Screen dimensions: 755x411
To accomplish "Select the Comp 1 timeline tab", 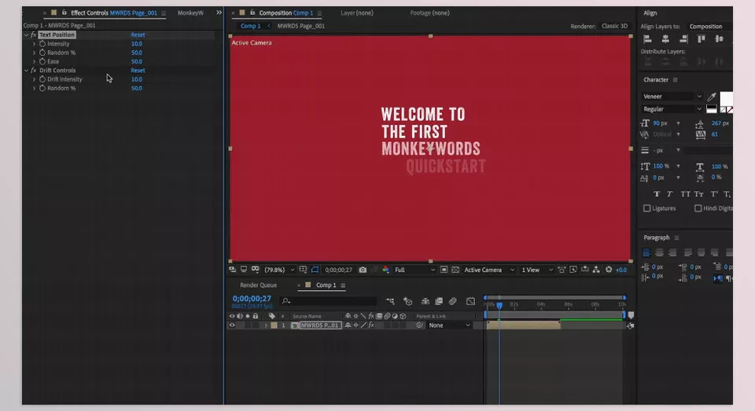I will coord(326,285).
